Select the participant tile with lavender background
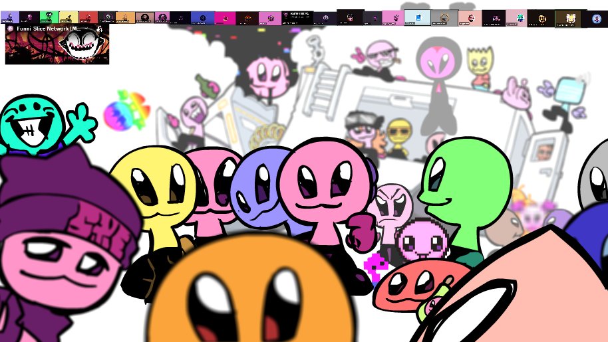Viewport: 608px width, 342px height. click(x=10, y=17)
